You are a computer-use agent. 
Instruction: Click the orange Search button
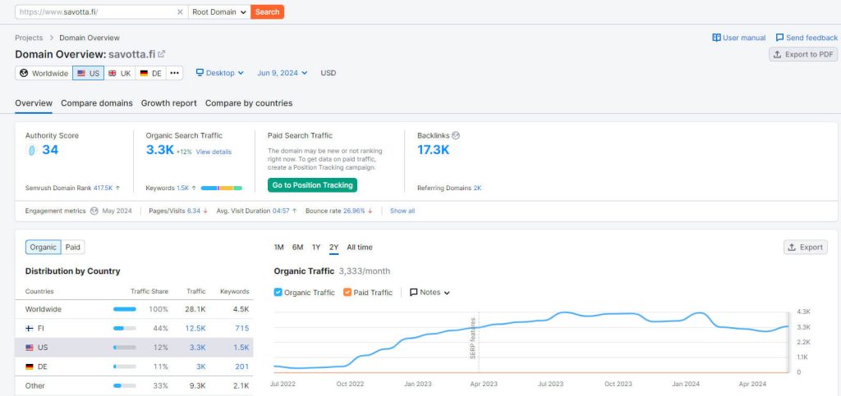pyautogui.click(x=267, y=11)
